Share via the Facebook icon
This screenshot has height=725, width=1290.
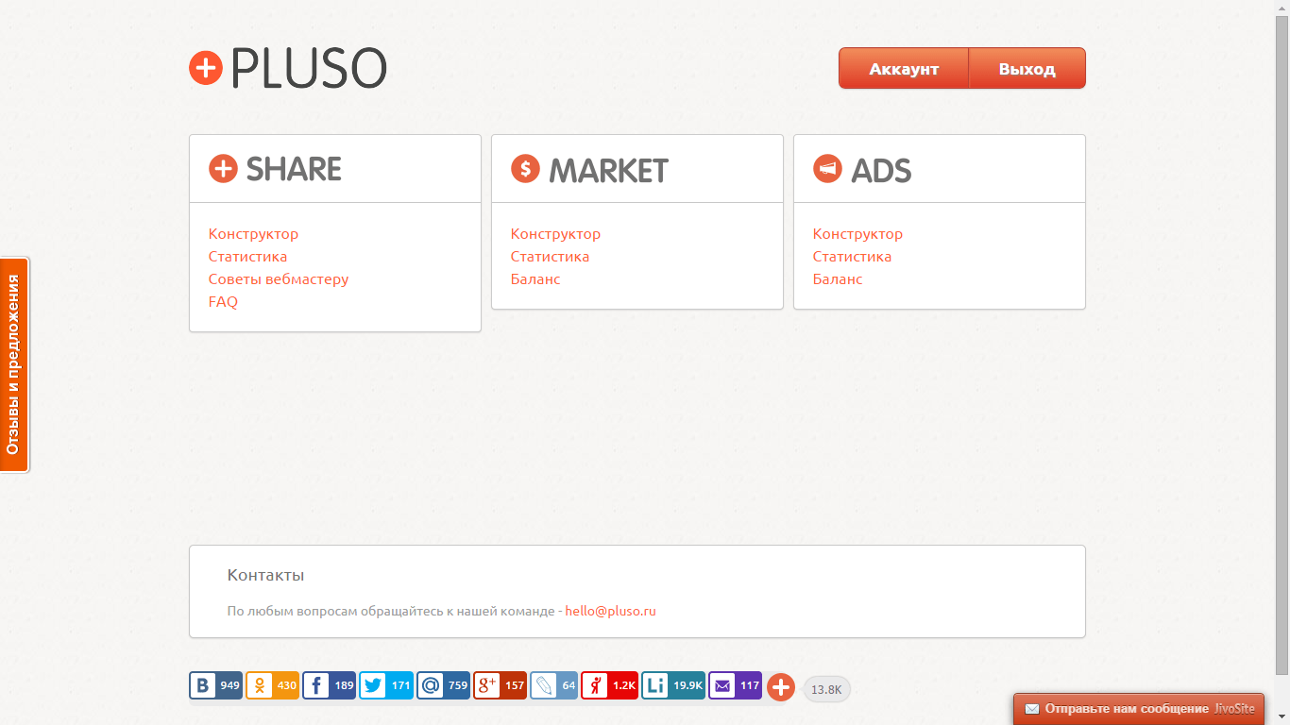[316, 685]
